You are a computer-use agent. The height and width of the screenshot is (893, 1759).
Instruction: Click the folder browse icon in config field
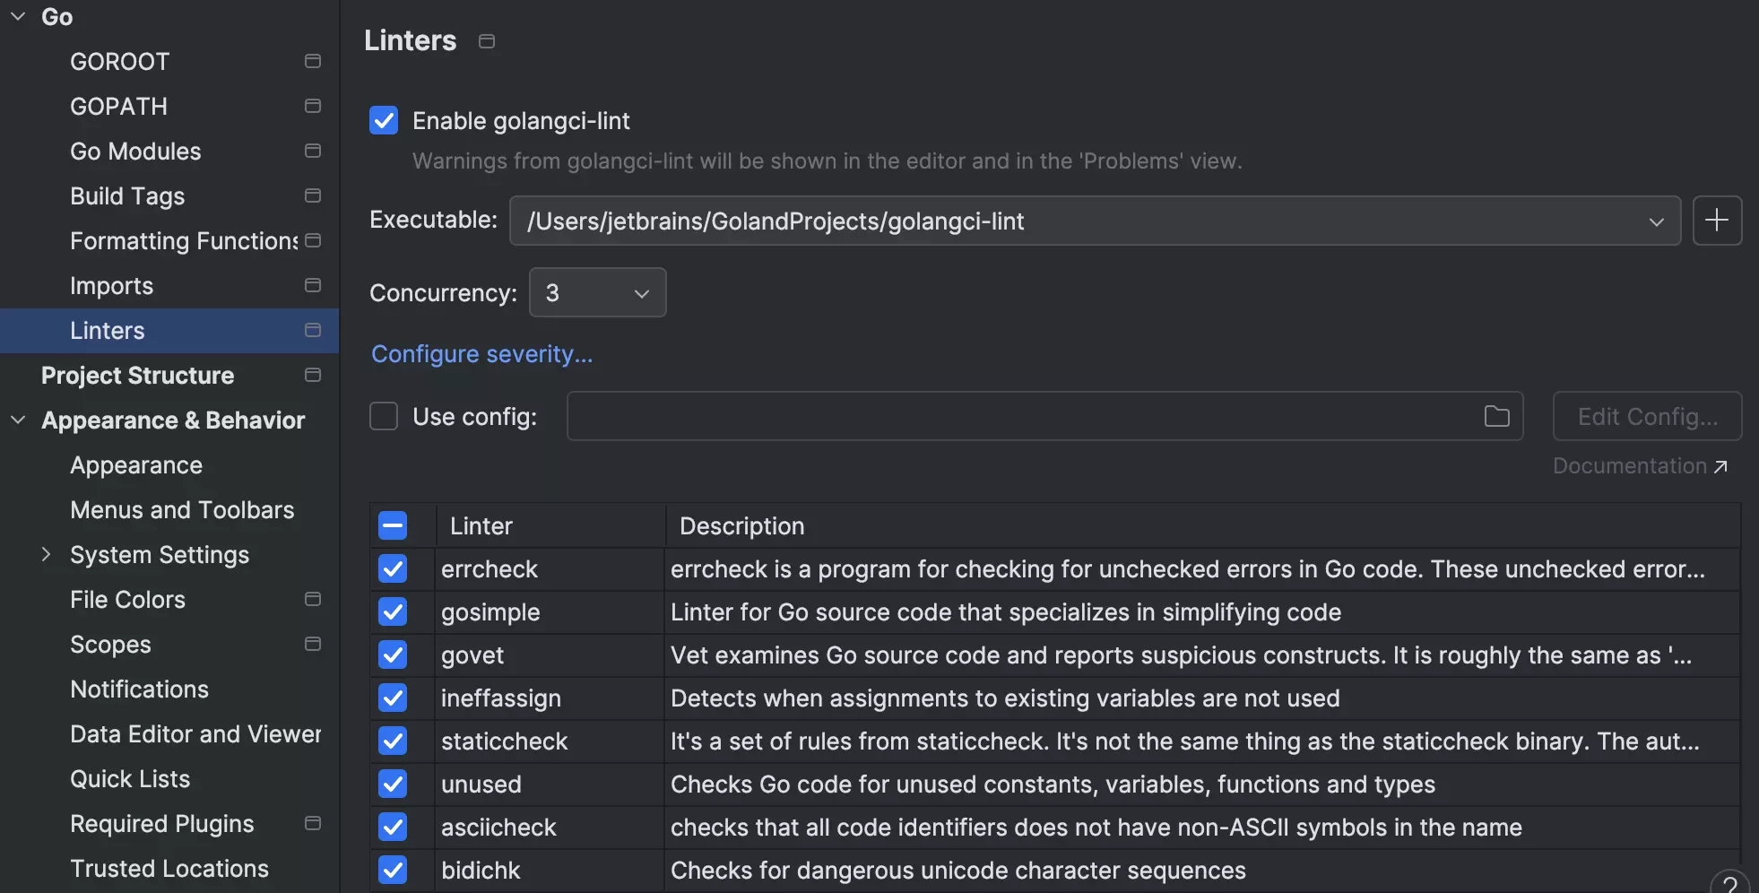(x=1496, y=416)
